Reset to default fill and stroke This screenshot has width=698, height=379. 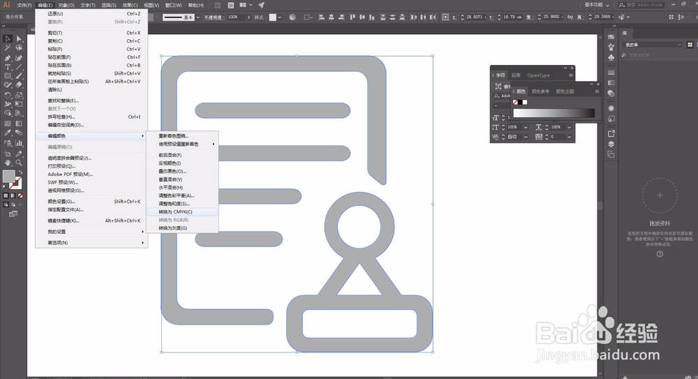(6, 187)
